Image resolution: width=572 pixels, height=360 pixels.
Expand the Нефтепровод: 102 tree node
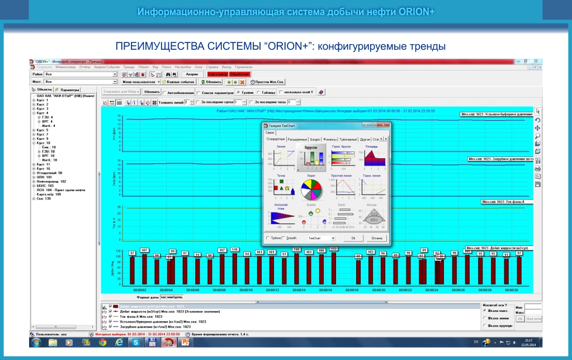(34, 181)
